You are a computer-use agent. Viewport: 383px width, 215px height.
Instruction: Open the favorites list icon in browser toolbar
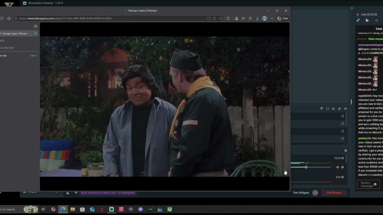(243, 18)
